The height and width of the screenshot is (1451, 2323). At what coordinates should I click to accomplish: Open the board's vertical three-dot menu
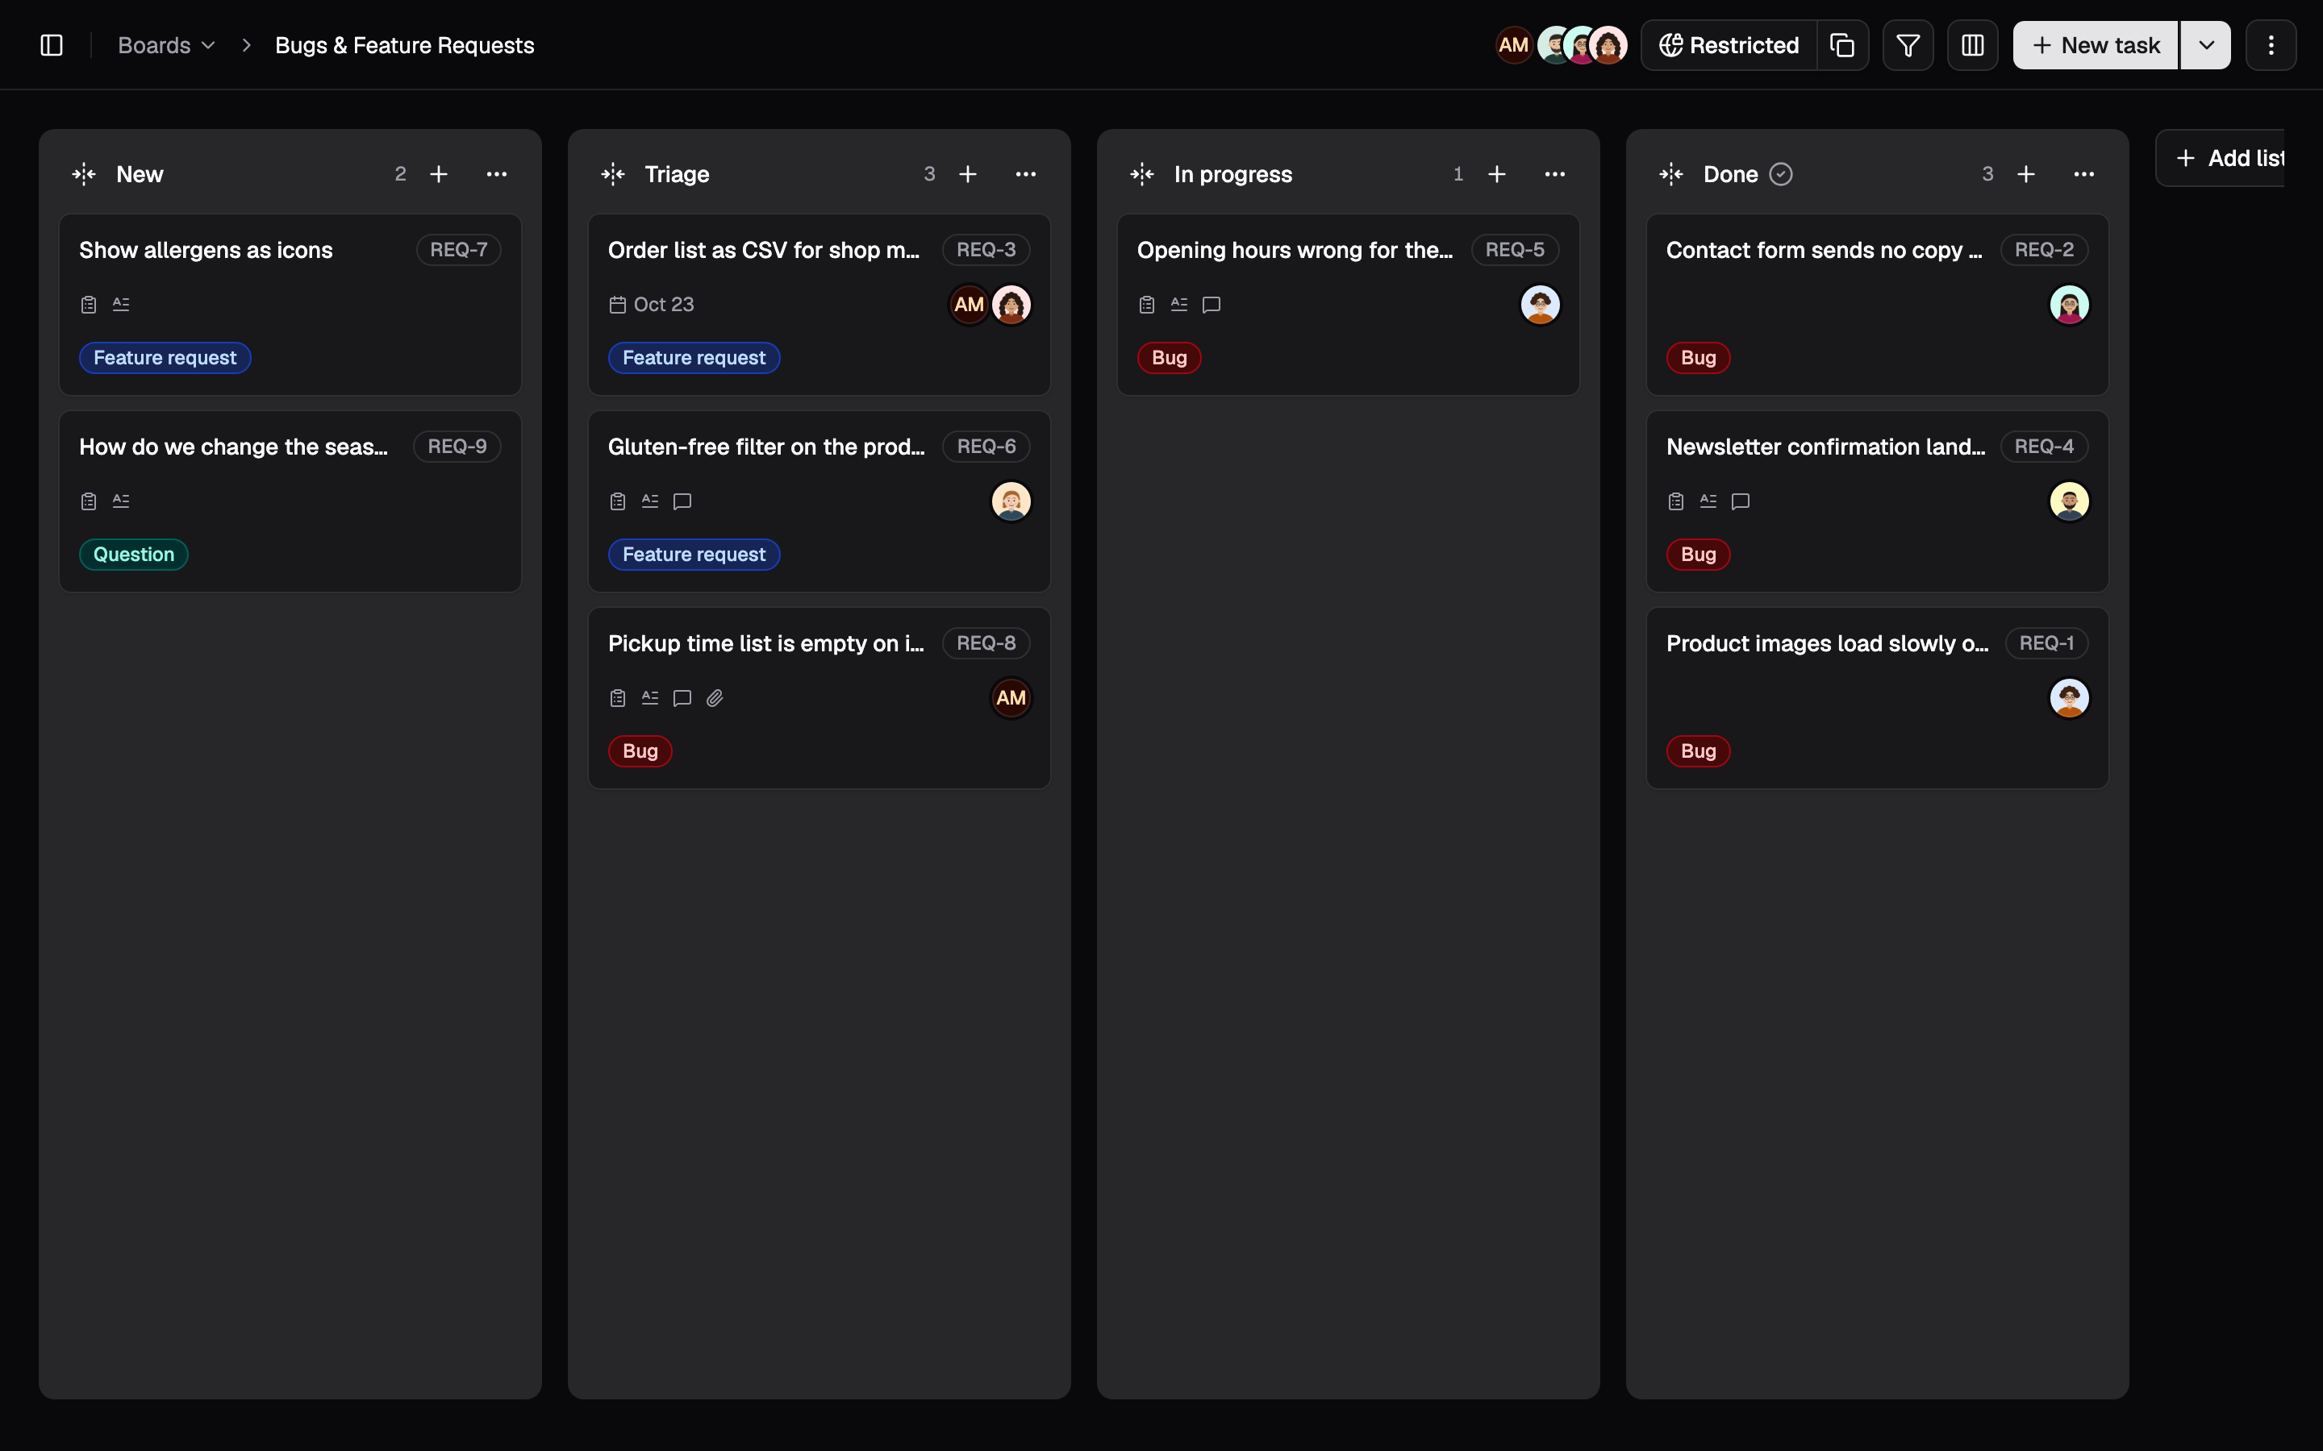click(2271, 45)
